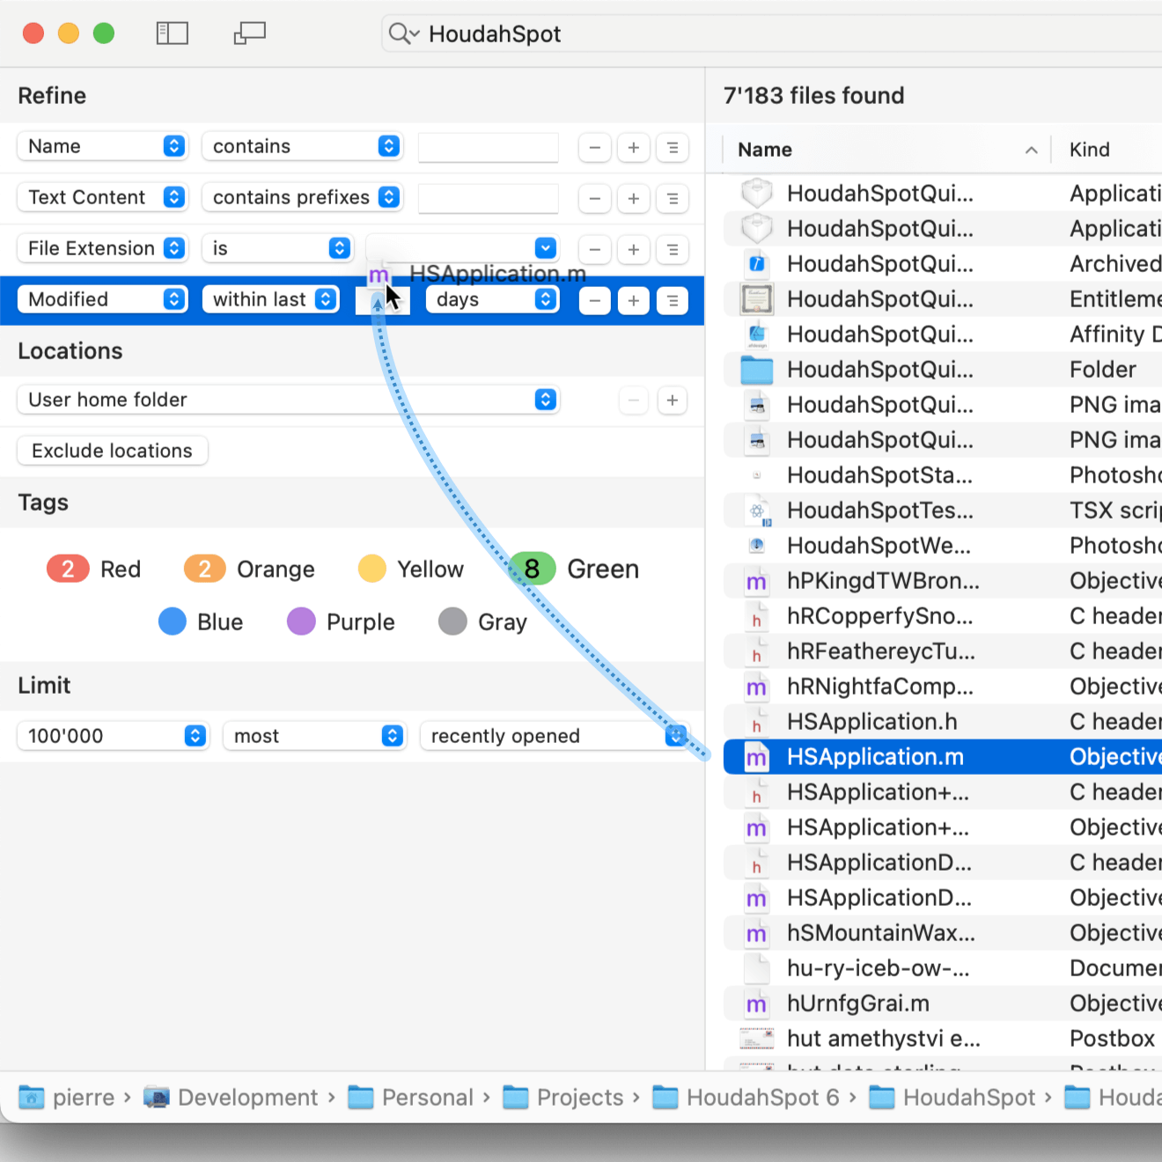Remove the Name criterion with minus button

pos(594,148)
